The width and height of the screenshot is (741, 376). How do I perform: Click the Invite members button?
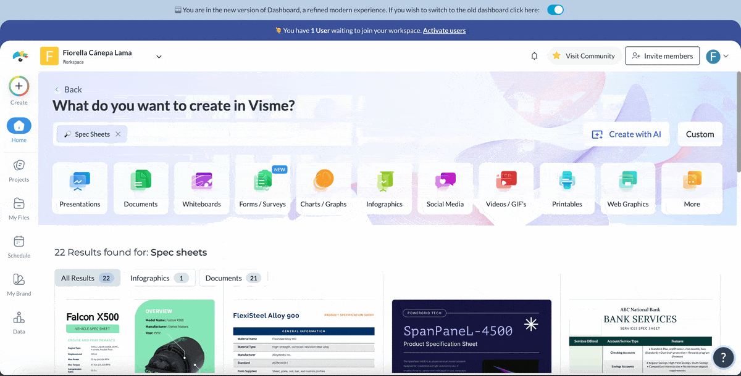coord(662,56)
